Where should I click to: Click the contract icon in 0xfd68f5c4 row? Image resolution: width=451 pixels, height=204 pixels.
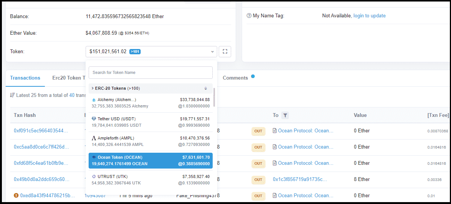point(275,163)
